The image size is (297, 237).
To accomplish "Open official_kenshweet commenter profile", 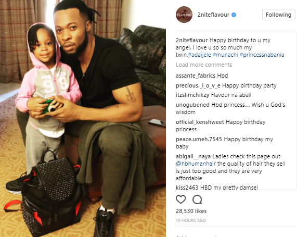I will 200,122.
